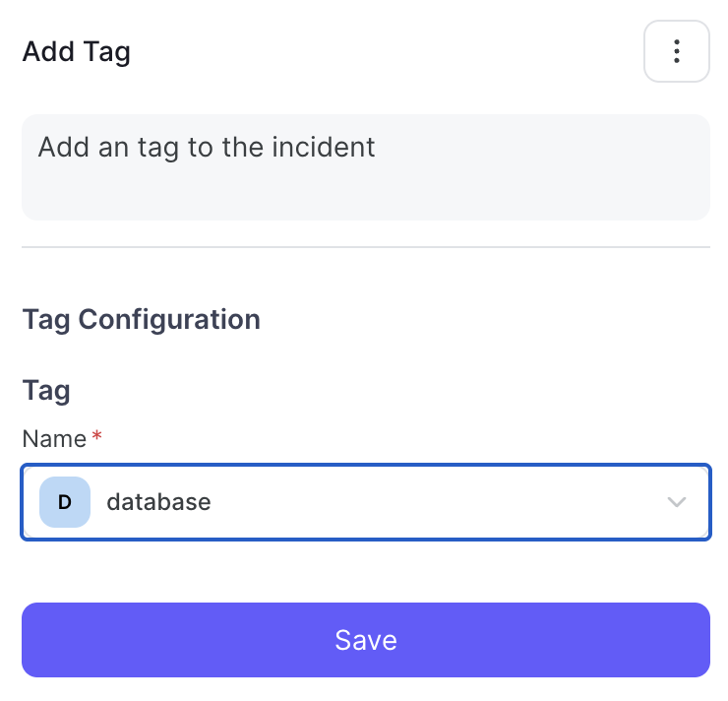Click the 'Tag' subsection heading

pos(46,391)
